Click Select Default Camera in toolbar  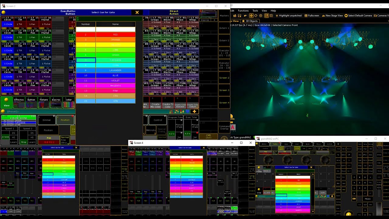click(358, 16)
